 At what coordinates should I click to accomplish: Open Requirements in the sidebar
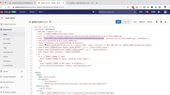point(8,82)
